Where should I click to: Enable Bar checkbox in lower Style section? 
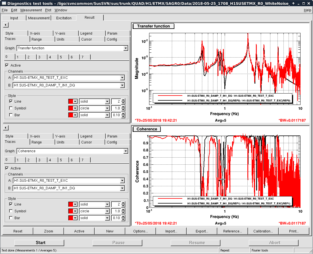coord(11,218)
